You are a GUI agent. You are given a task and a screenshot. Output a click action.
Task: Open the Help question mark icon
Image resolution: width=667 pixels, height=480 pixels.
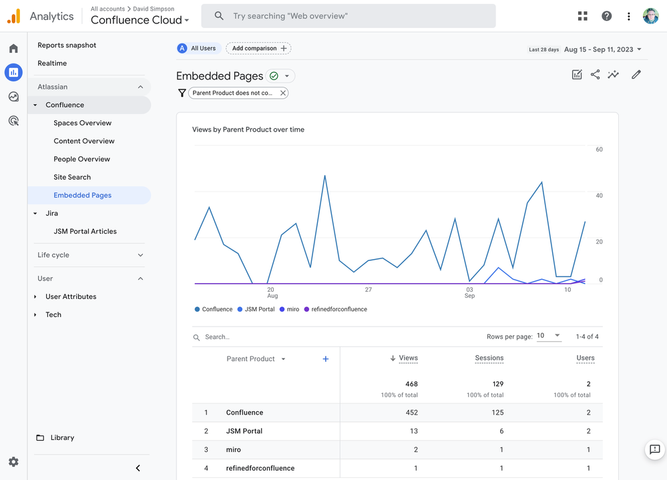pos(607,16)
